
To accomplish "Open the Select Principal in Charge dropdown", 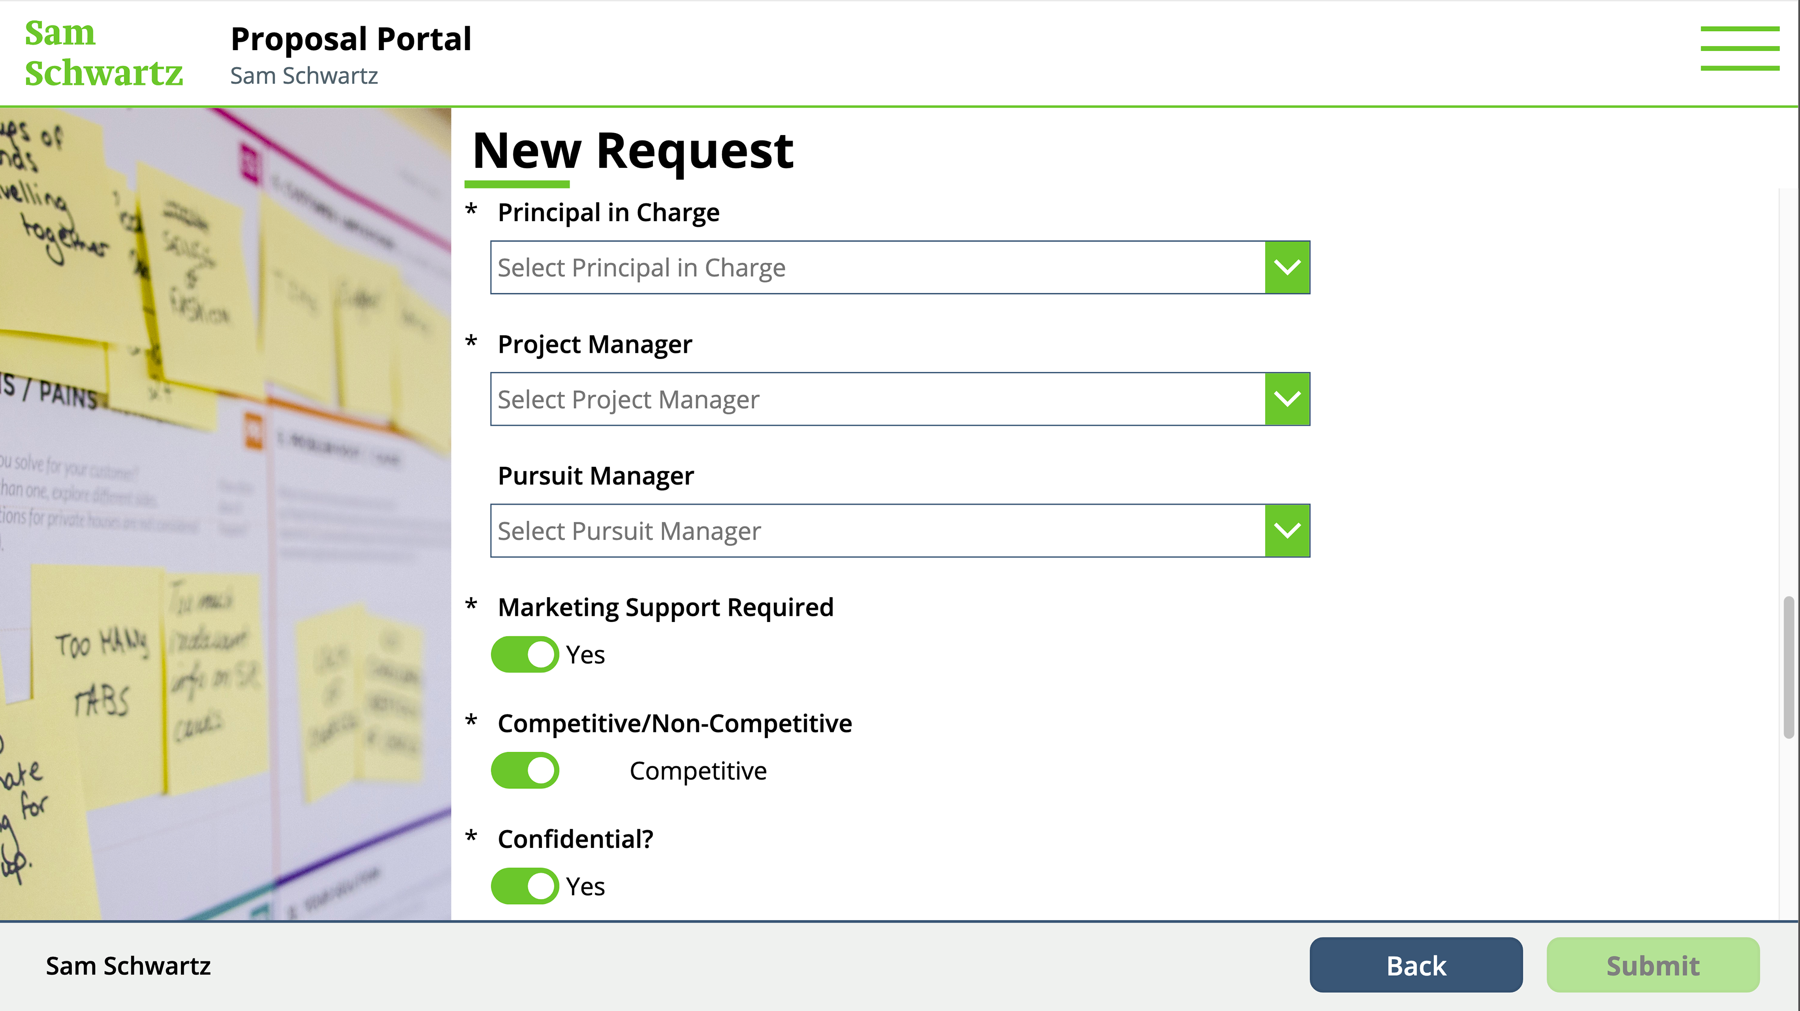I will pyautogui.click(x=900, y=268).
